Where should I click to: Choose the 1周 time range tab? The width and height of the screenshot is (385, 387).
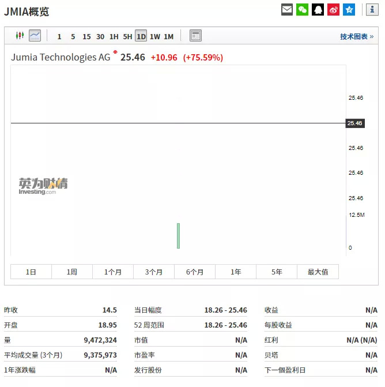click(x=72, y=272)
